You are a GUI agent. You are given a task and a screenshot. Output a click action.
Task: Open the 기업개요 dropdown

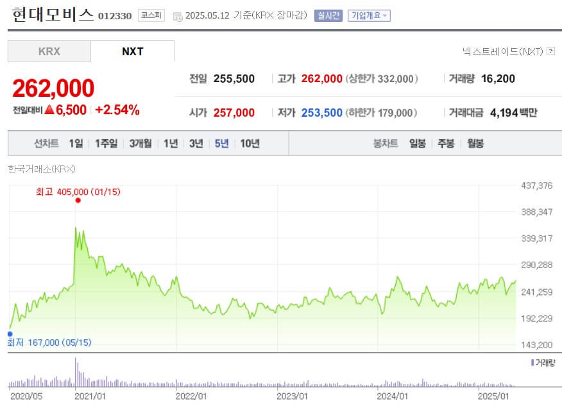pyautogui.click(x=369, y=15)
